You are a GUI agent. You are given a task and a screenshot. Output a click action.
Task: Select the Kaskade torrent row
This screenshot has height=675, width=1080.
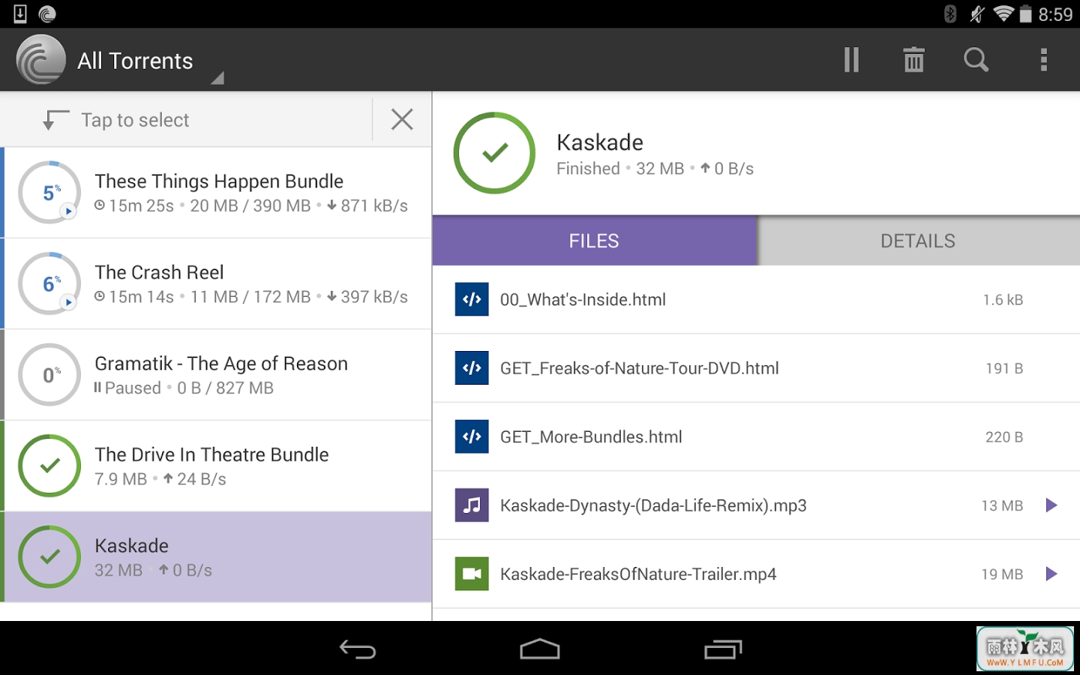(217, 557)
